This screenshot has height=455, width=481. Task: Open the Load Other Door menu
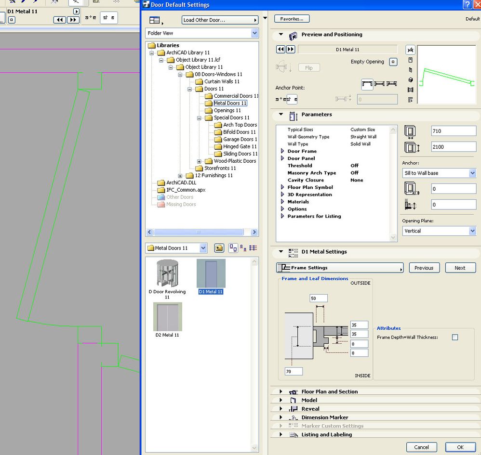pos(220,20)
